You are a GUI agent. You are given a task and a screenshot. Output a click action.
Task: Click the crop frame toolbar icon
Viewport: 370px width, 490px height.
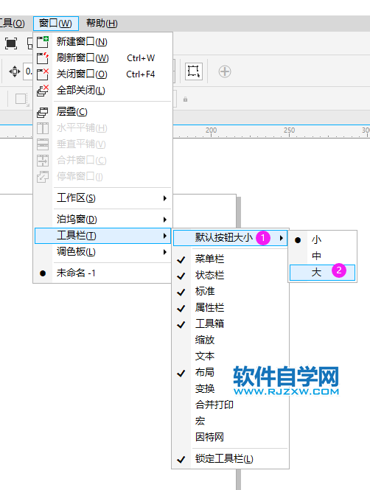pos(193,71)
